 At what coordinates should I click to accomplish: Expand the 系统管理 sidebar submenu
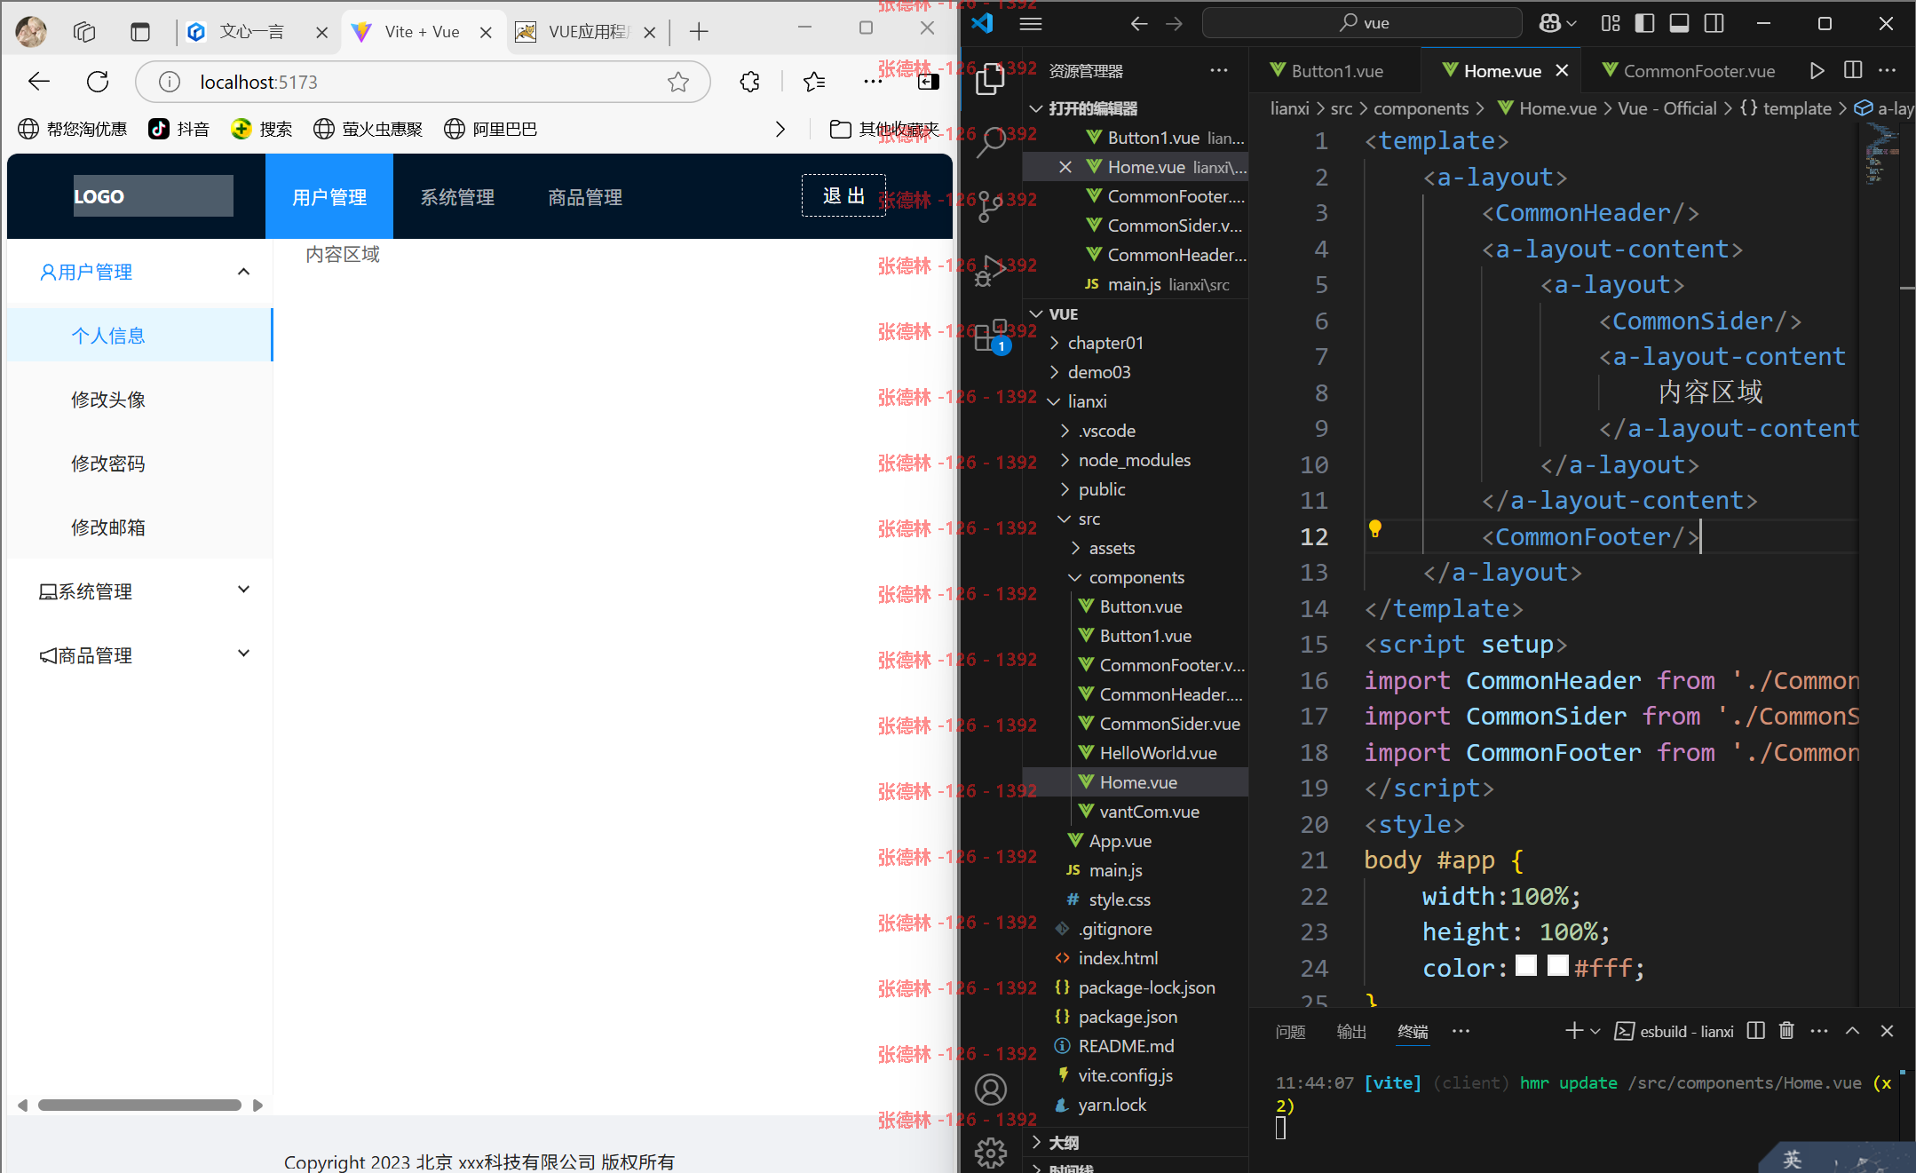[243, 590]
